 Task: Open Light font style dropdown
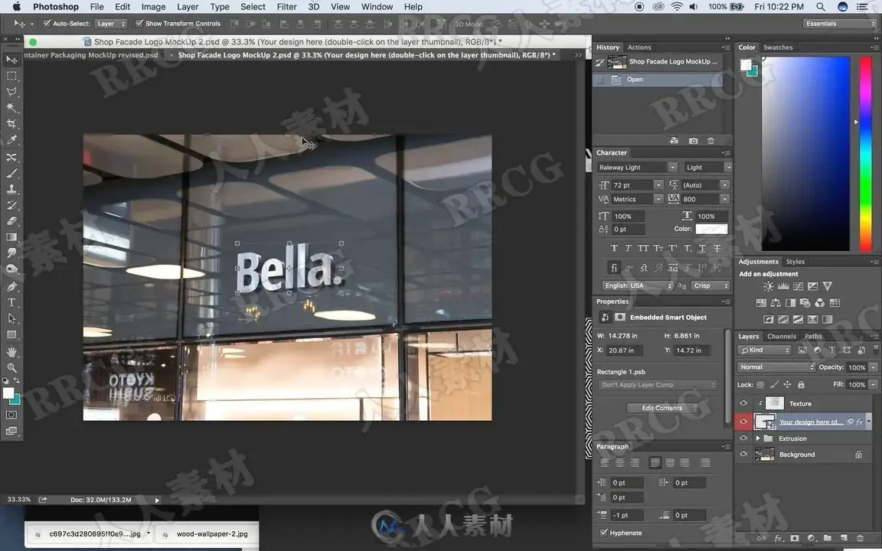pos(728,167)
